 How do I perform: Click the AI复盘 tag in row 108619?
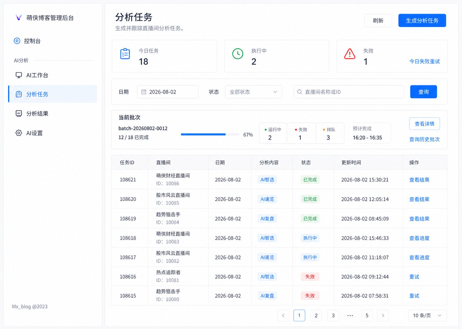(x=267, y=219)
